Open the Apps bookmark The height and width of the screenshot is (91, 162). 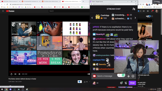tap(3, 7)
